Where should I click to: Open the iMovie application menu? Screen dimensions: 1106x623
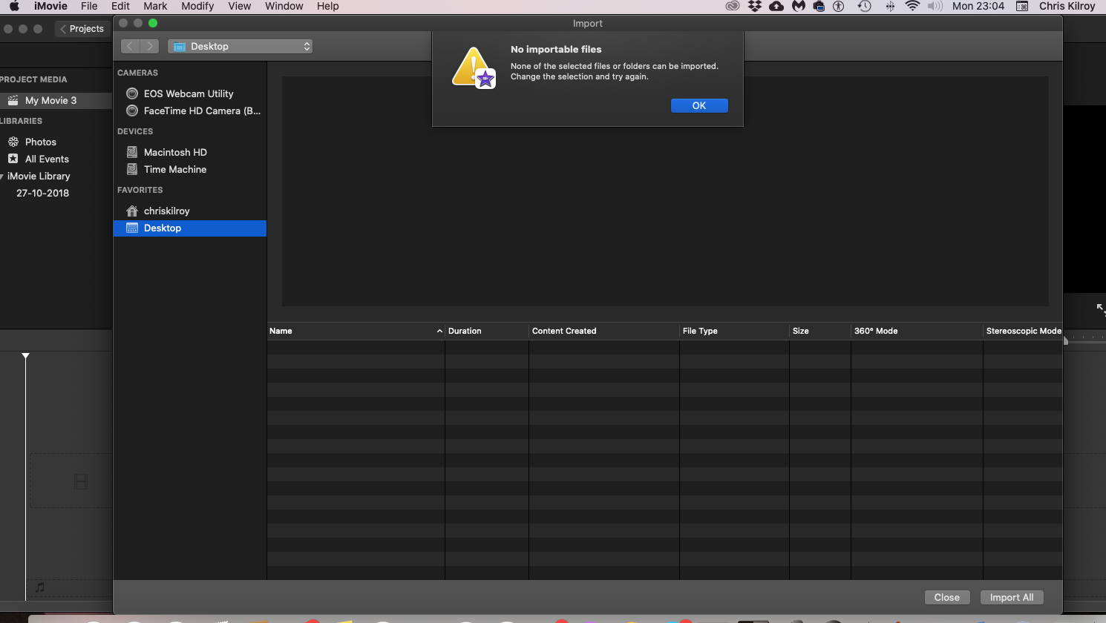[x=50, y=6]
